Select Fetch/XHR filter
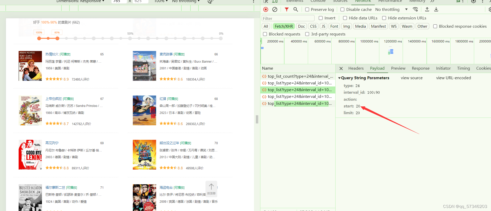This screenshot has width=491, height=211. click(x=284, y=26)
